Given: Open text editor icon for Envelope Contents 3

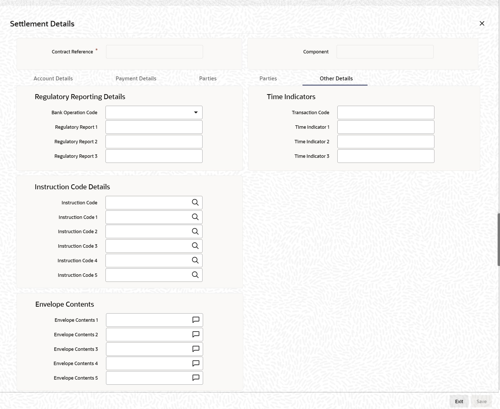Looking at the screenshot, I should click(196, 349).
